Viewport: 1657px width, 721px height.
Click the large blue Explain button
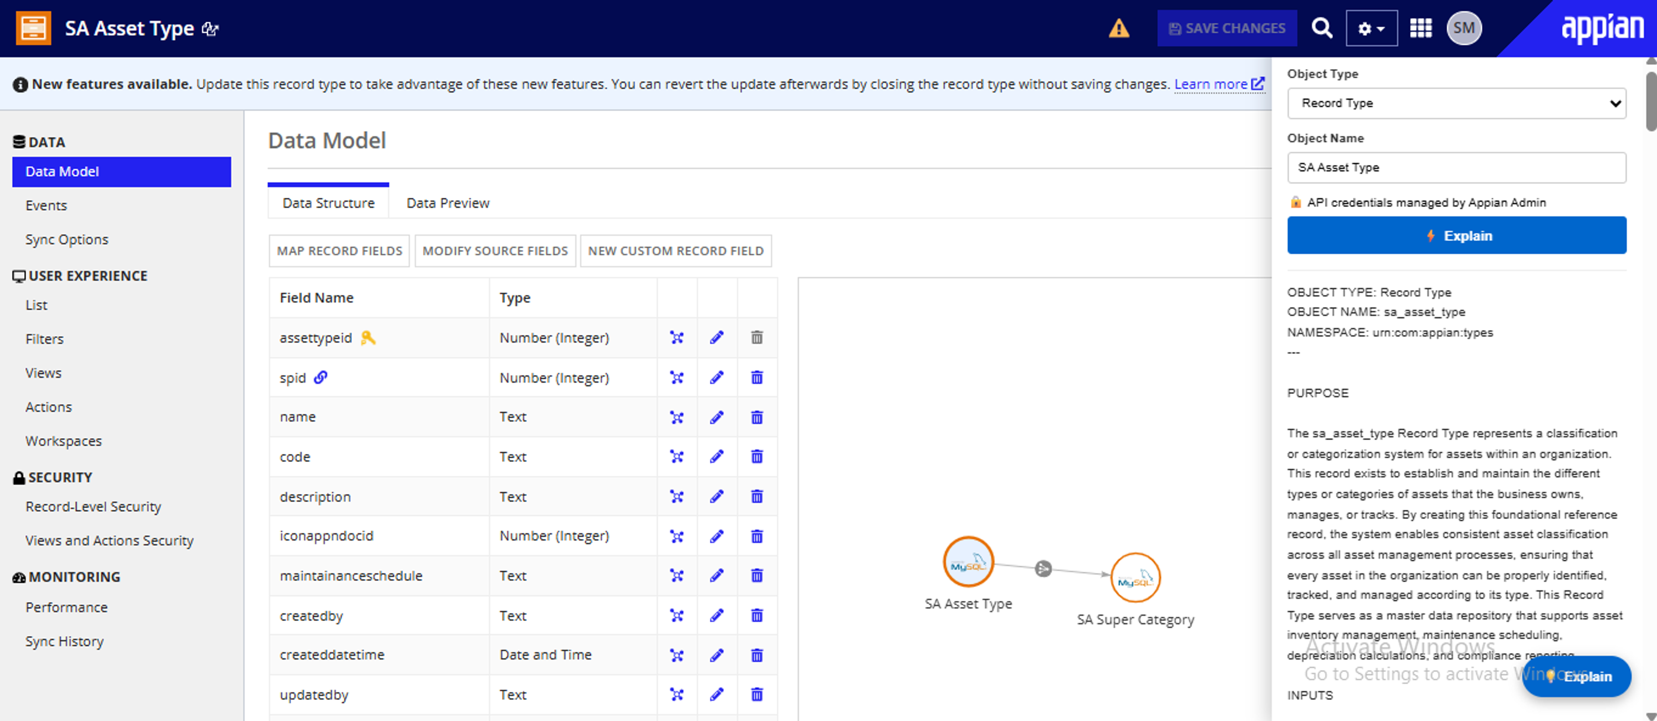(1456, 235)
